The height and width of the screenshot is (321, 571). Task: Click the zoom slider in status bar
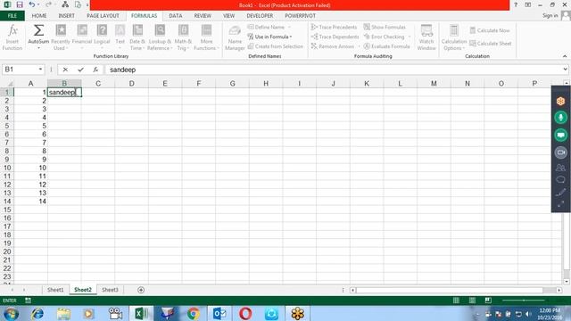[524, 300]
